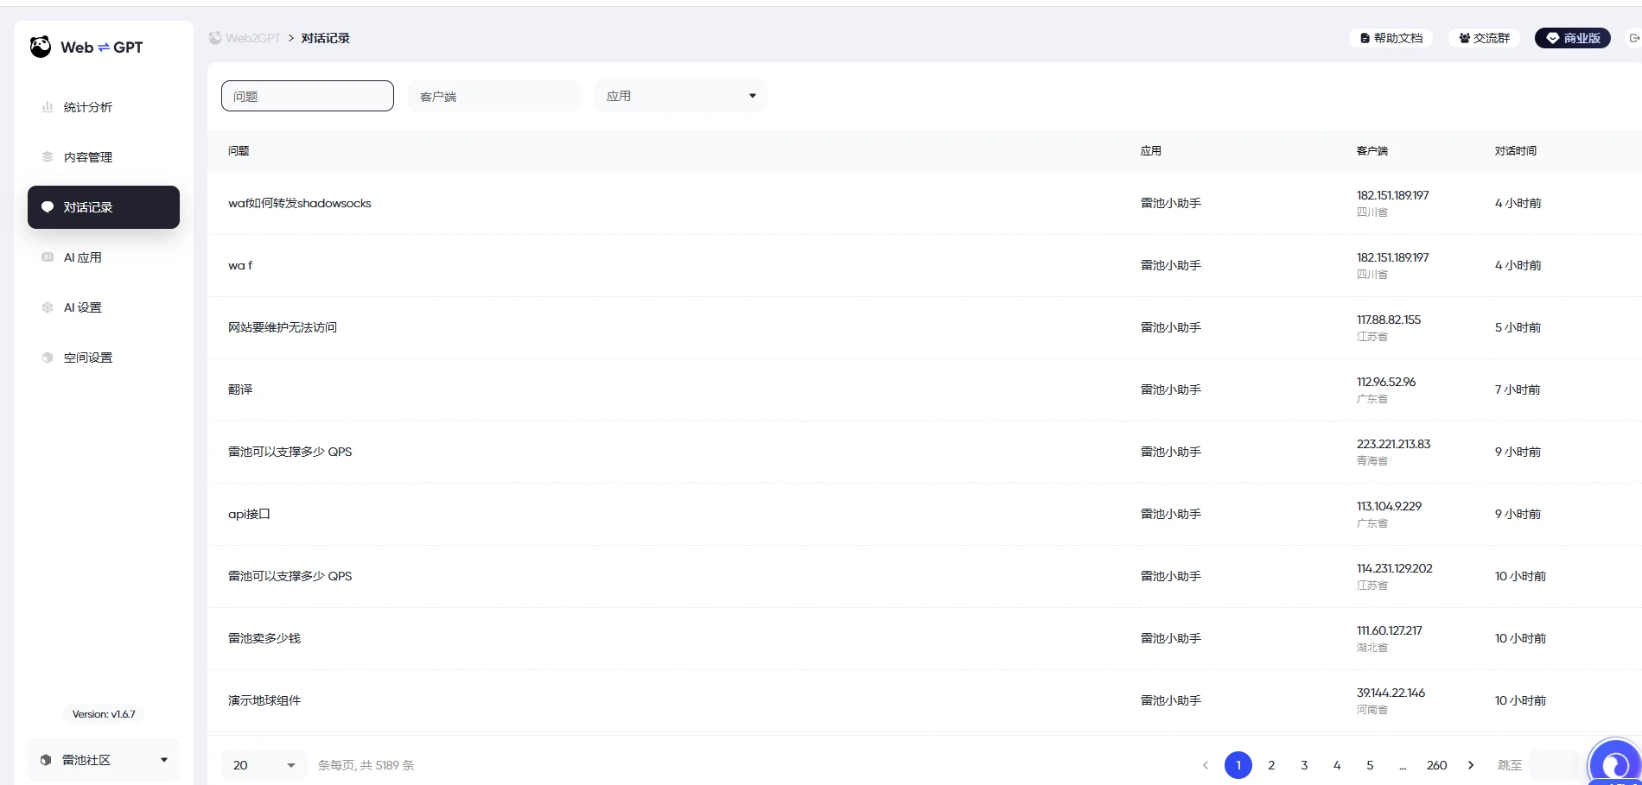Image resolution: width=1642 pixels, height=785 pixels.
Task: Open AI 应用 menu item
Action: (104, 257)
